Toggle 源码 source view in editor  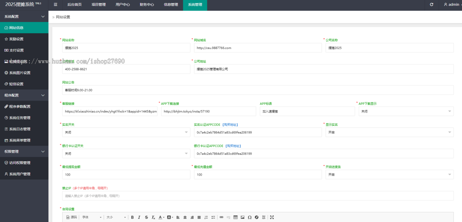72,217
